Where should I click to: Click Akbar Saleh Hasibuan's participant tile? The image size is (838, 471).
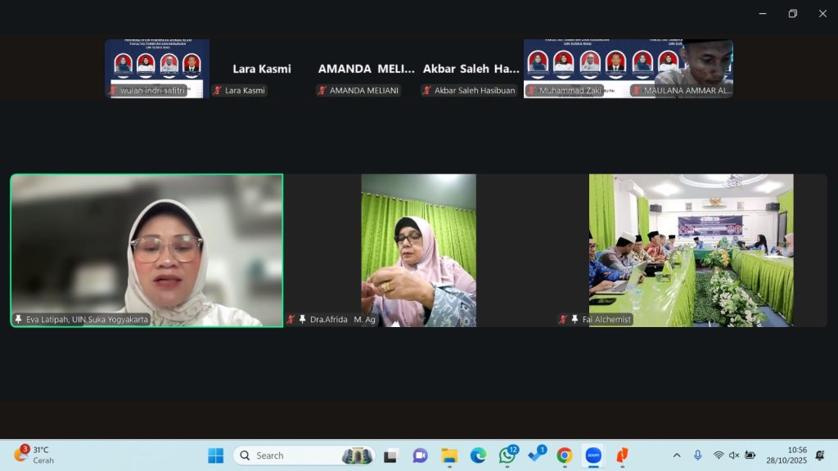[x=471, y=70]
